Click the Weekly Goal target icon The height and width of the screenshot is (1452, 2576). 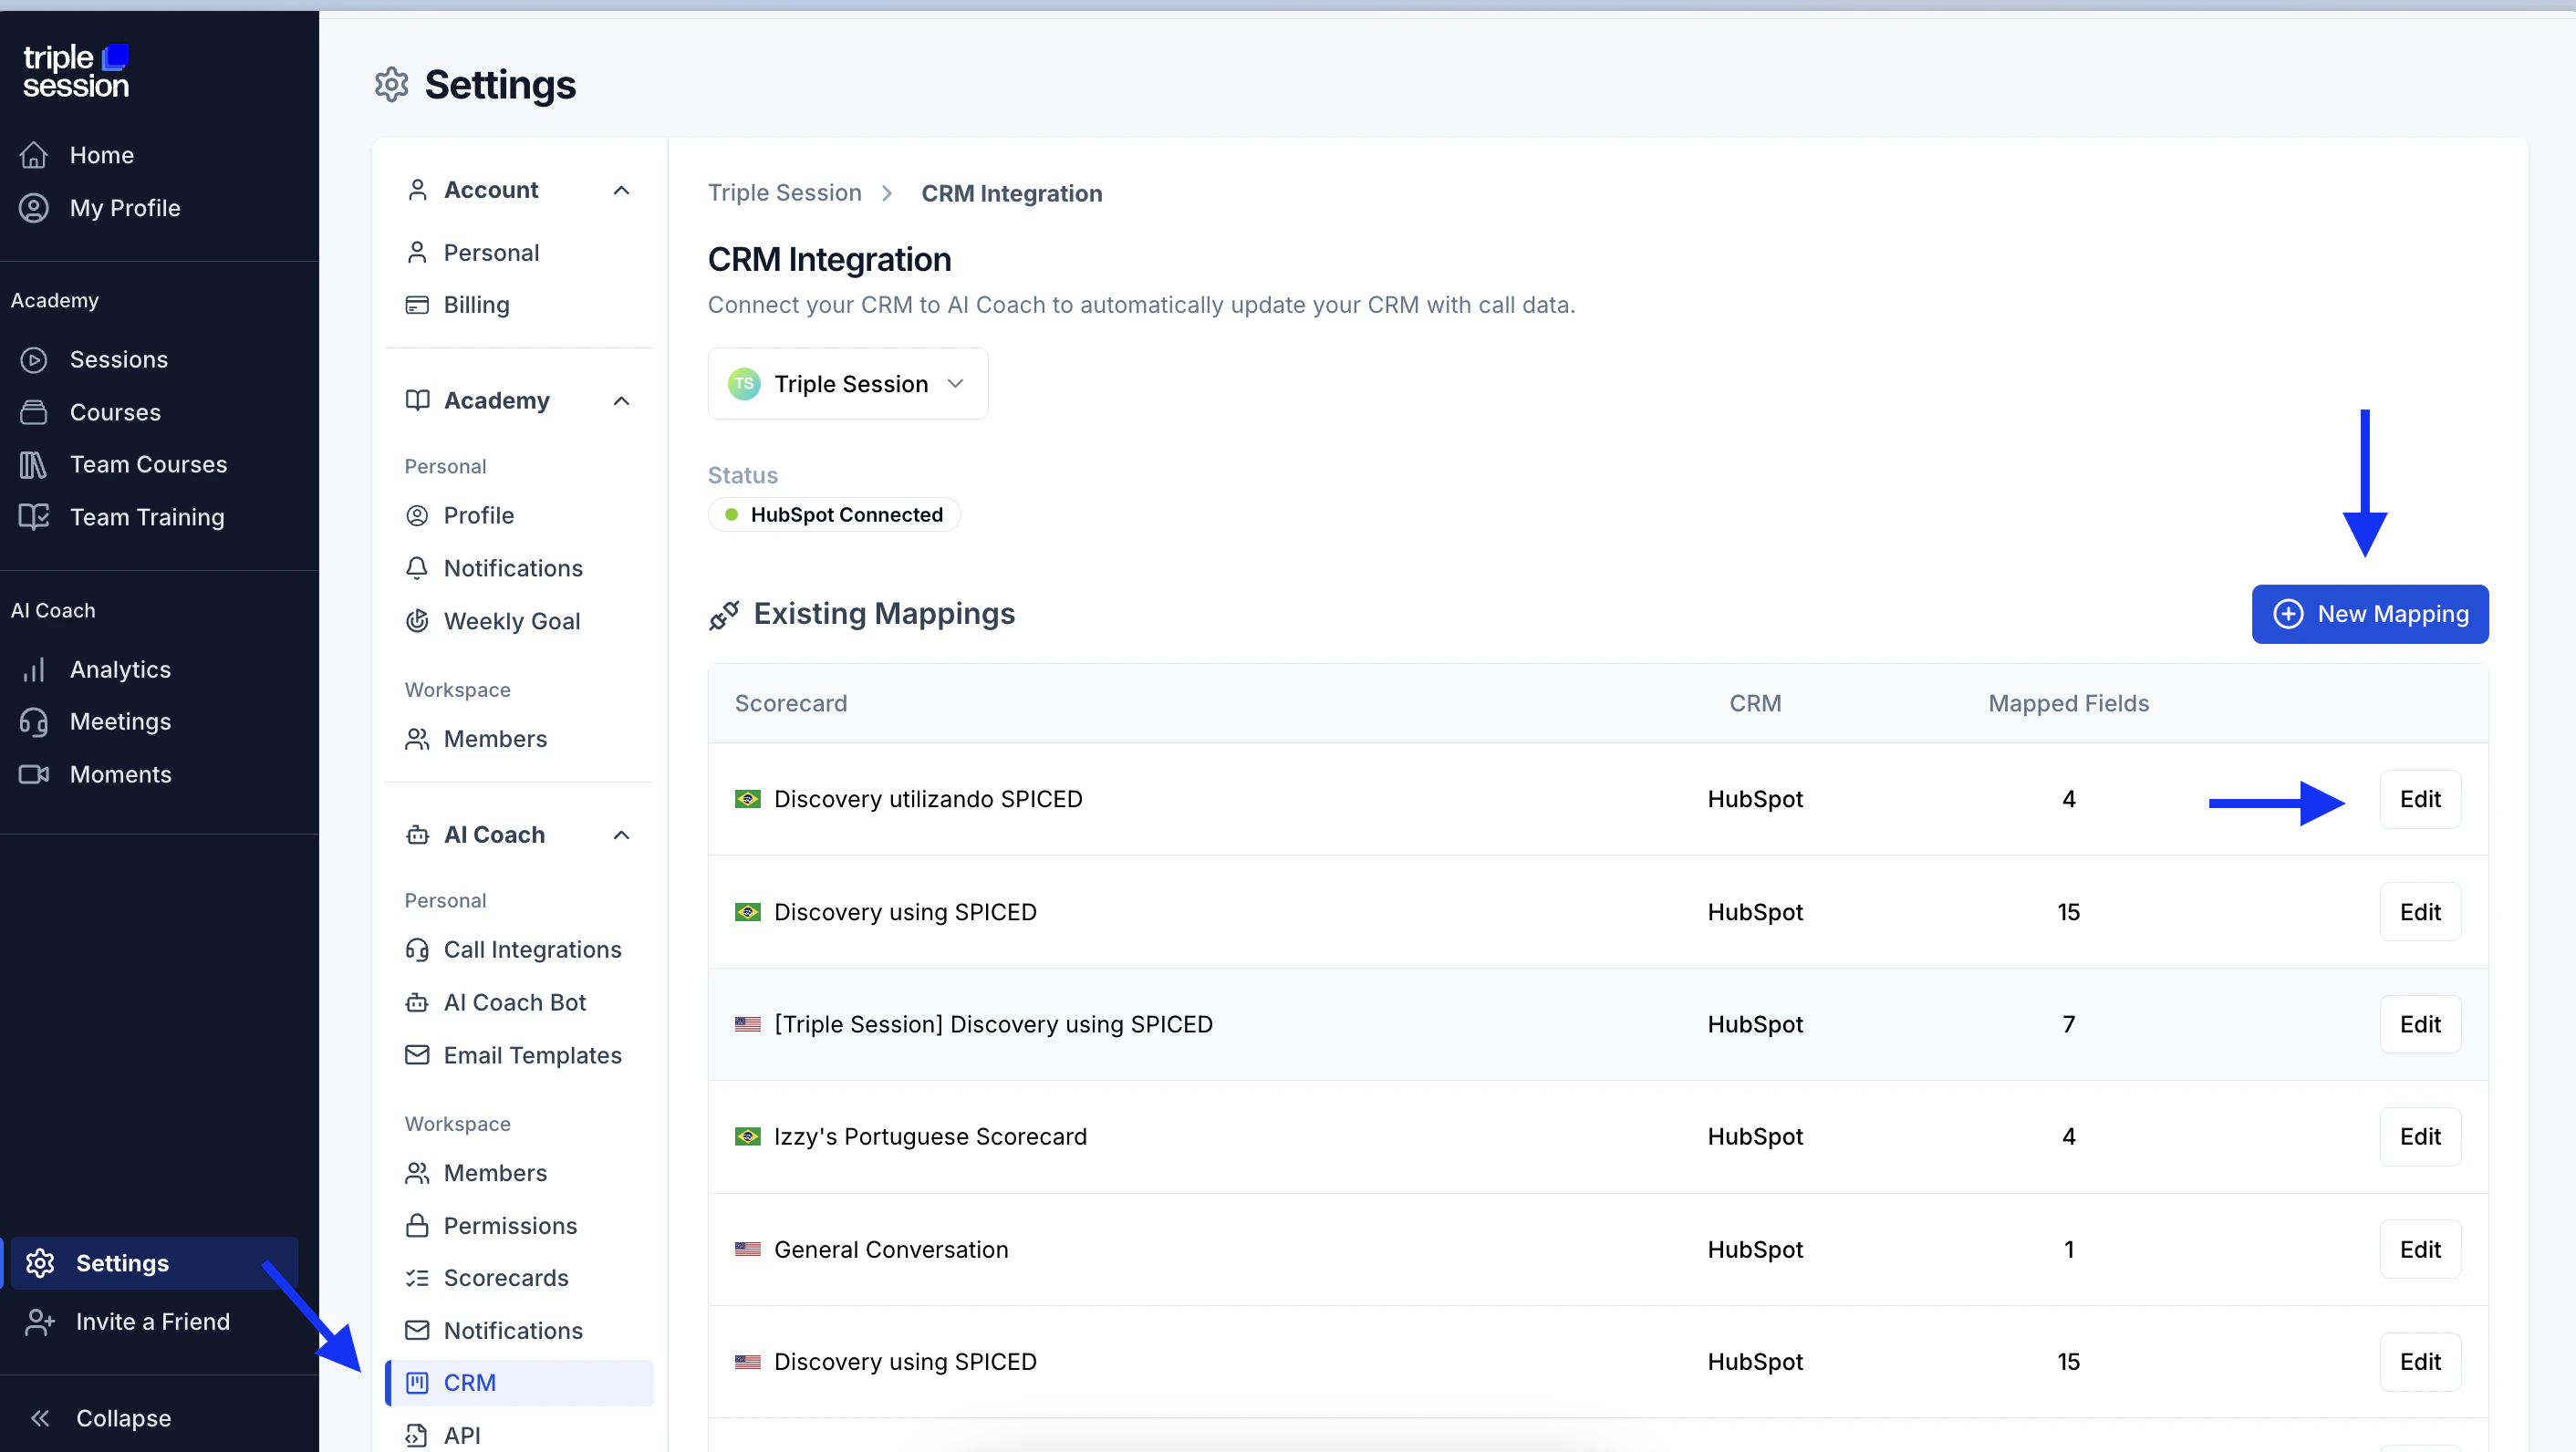[417, 621]
